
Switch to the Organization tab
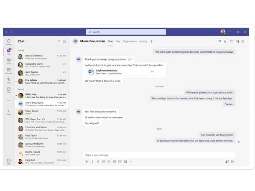(x=130, y=41)
